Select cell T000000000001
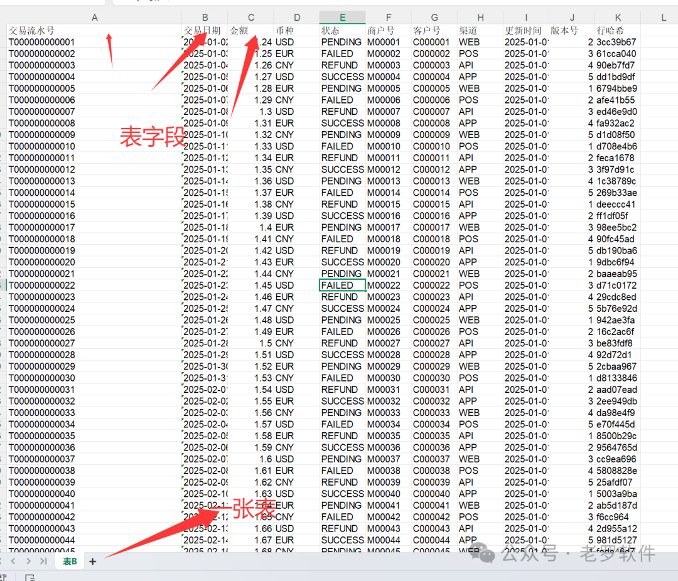The width and height of the screenshot is (678, 581). pyautogui.click(x=94, y=42)
